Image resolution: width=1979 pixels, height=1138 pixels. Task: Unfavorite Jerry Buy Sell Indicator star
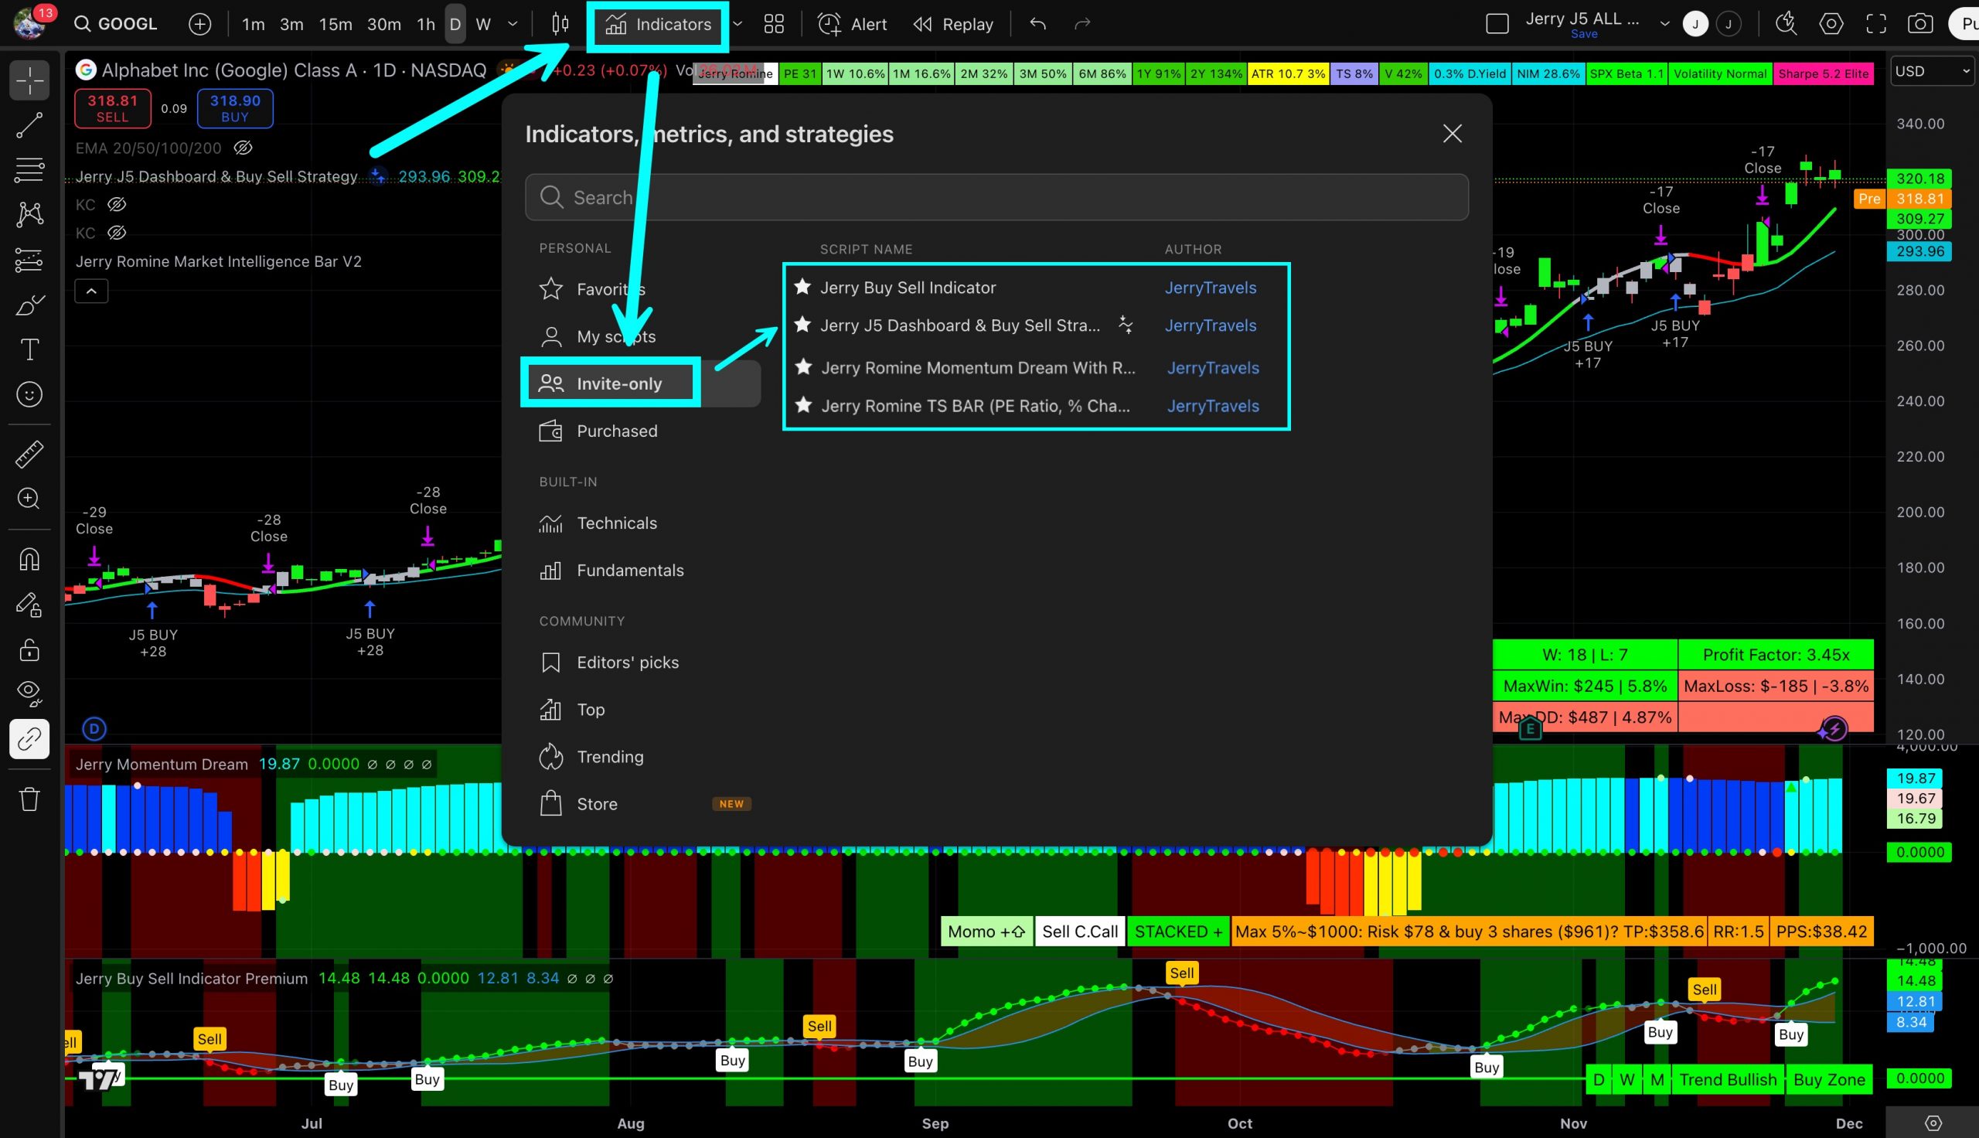802,287
